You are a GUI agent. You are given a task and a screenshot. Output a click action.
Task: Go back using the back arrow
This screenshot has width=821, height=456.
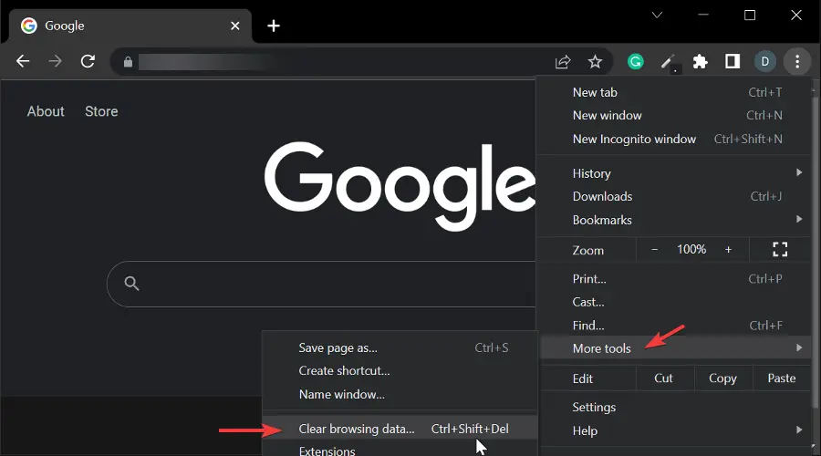[x=23, y=61]
